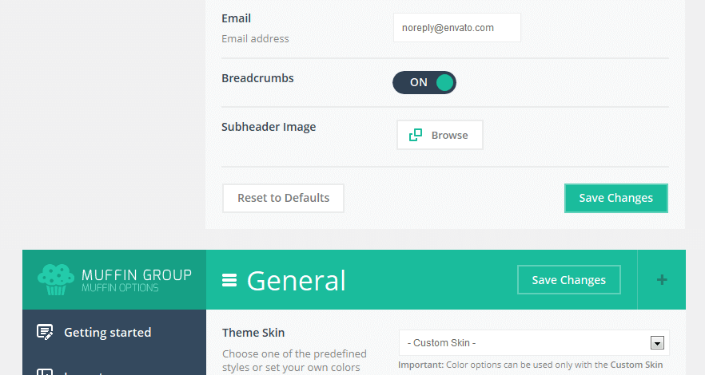Turn off the Breadcrumbs switch

coord(424,82)
